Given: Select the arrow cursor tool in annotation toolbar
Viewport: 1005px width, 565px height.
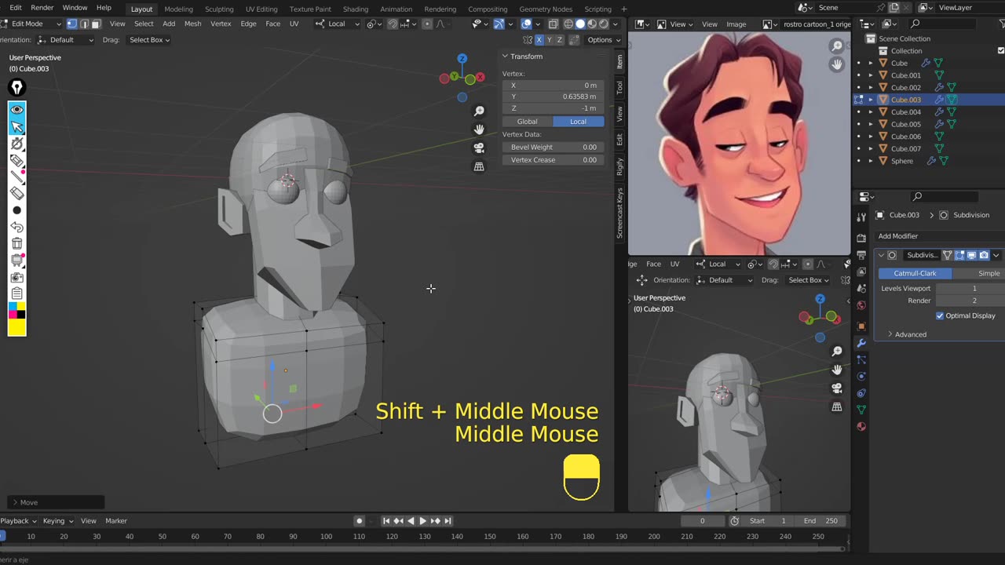Looking at the screenshot, I should pos(16,126).
